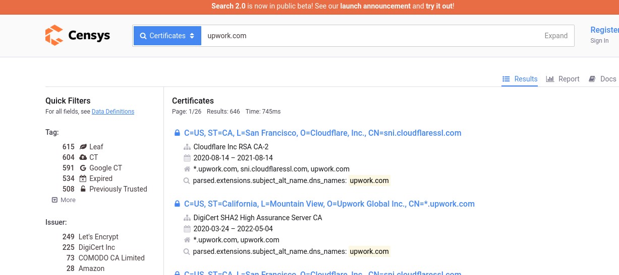Click the Sign In link
Image resolution: width=619 pixels, height=275 pixels.
pyautogui.click(x=599, y=41)
